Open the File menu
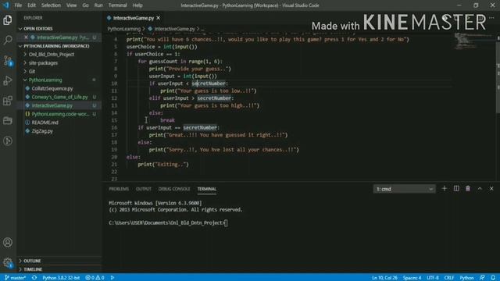This screenshot has height=281, width=500. (x=18, y=5)
